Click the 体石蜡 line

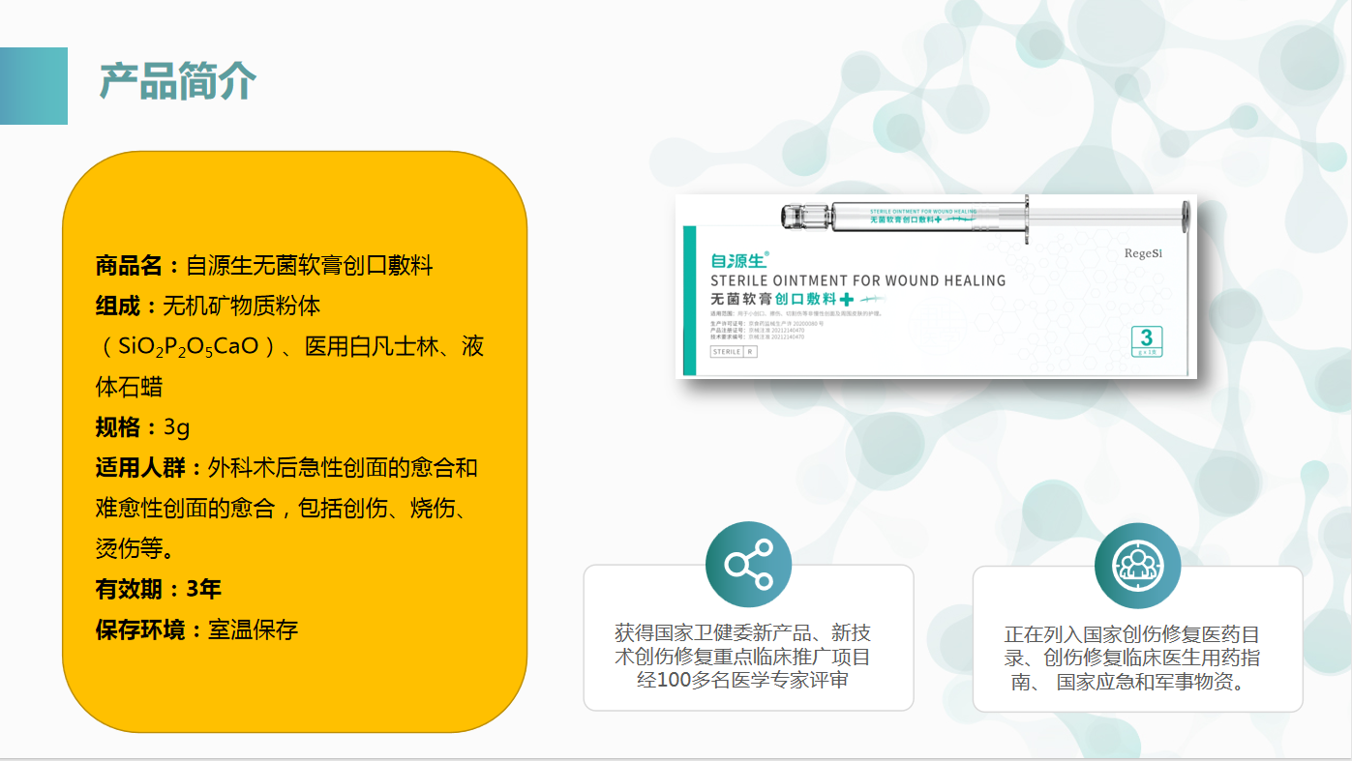pos(129,387)
